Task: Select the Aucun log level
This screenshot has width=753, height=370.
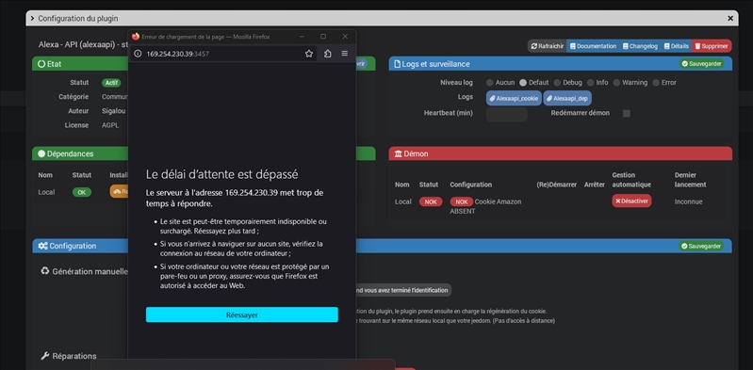Action: (x=490, y=83)
